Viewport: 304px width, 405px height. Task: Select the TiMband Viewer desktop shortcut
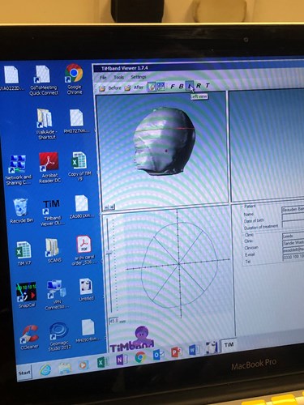(52, 212)
